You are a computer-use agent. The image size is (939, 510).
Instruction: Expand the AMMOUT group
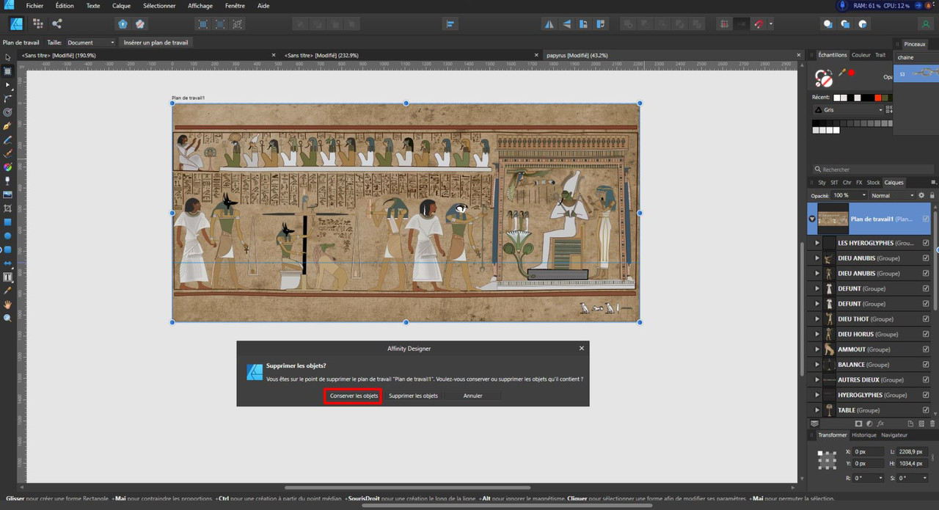tap(817, 349)
